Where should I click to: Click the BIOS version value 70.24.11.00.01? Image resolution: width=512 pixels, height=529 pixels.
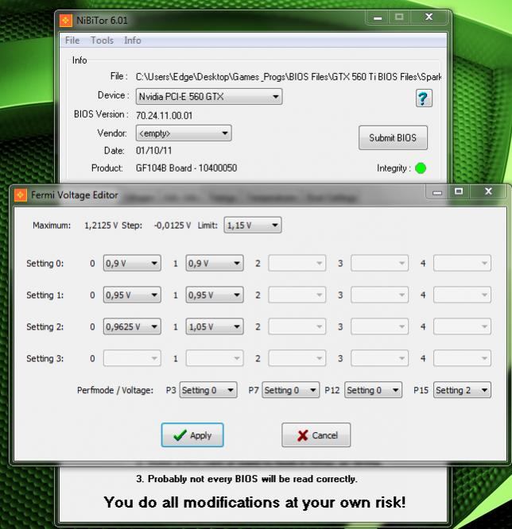tap(164, 116)
